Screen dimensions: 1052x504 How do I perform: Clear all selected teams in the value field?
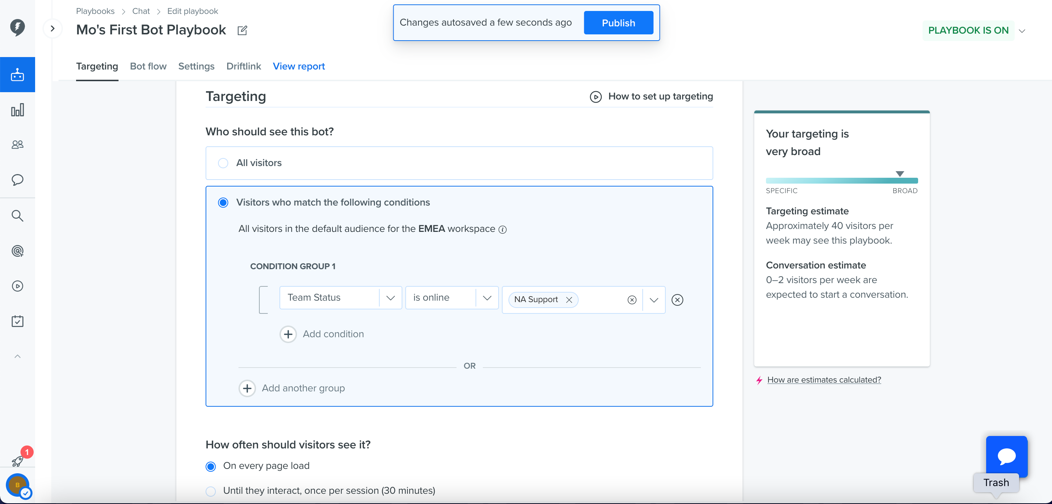click(632, 300)
